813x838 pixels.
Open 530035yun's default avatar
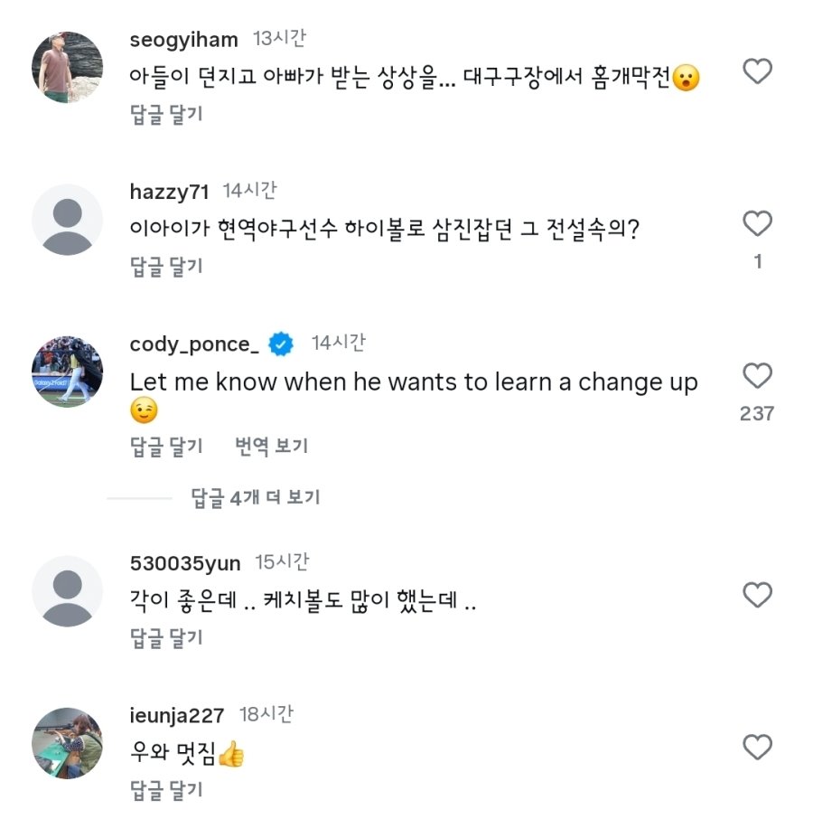click(x=68, y=591)
